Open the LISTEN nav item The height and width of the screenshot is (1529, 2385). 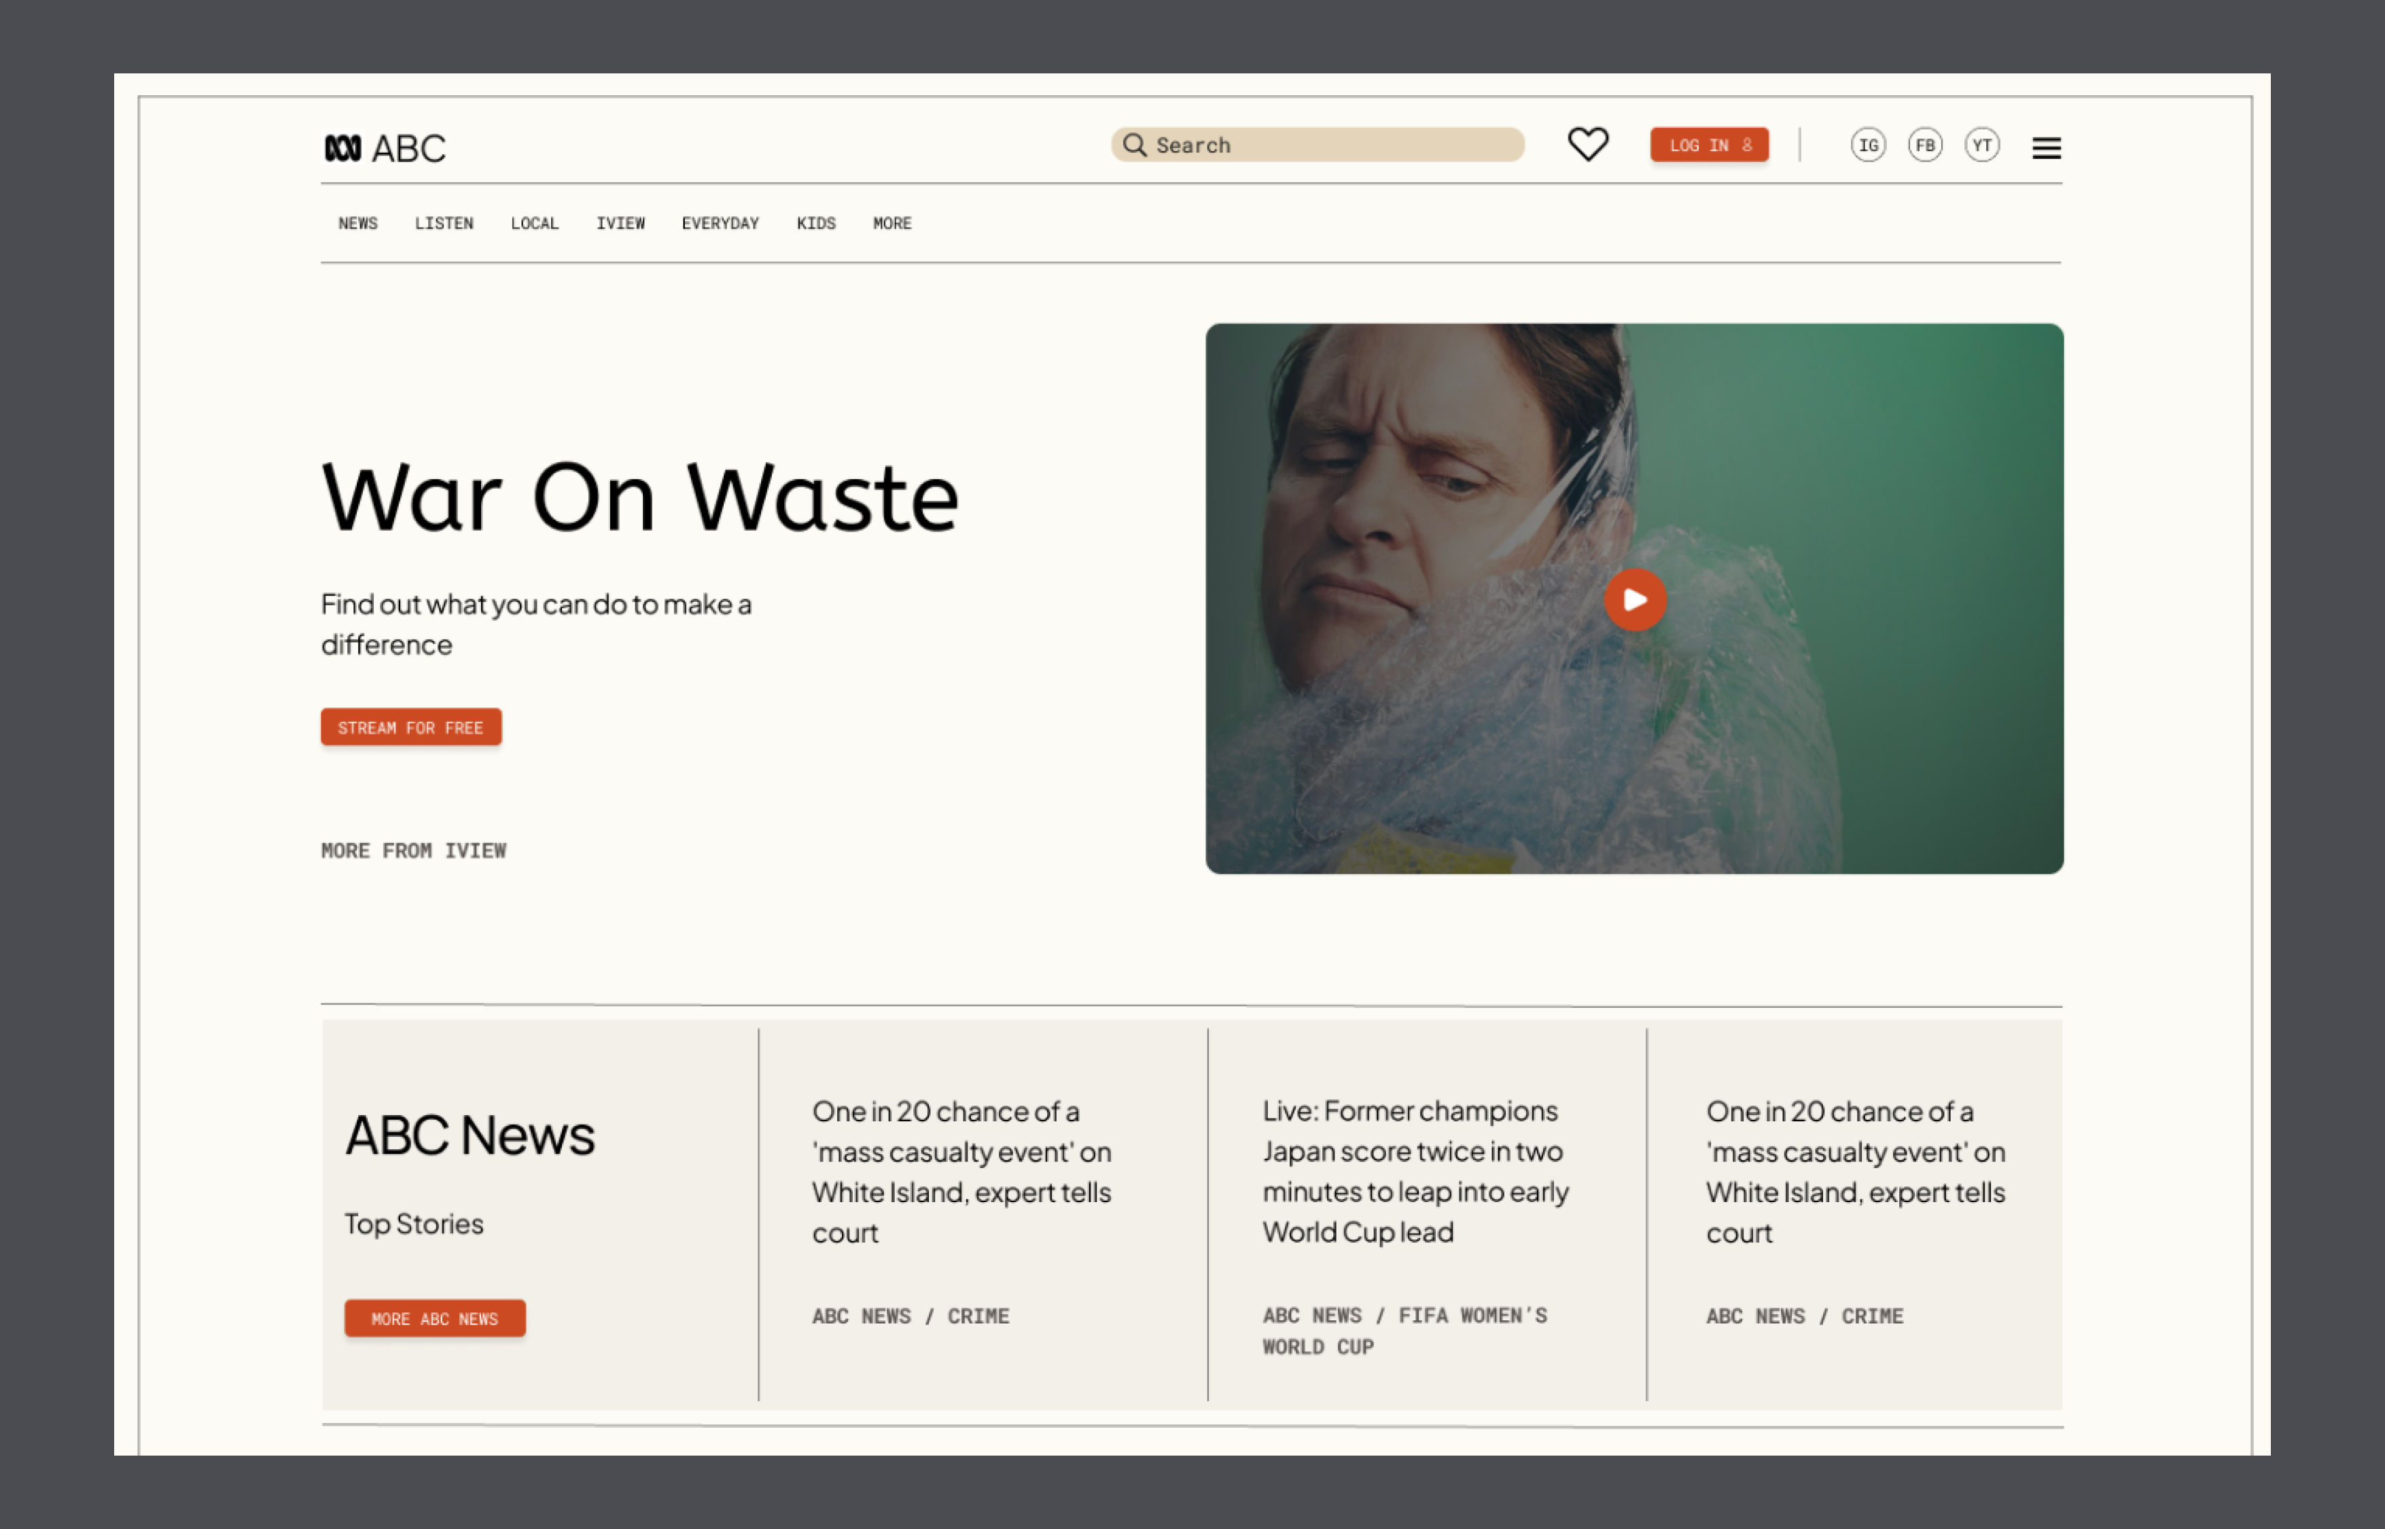pos(444,224)
